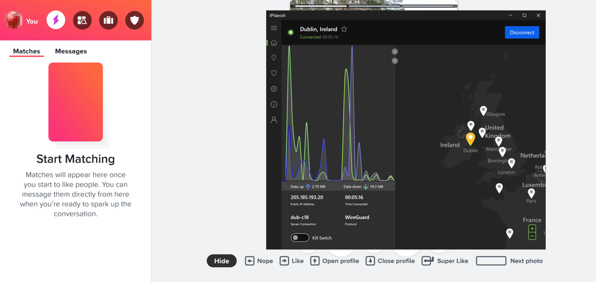Click the Start Matching heading

(x=76, y=159)
